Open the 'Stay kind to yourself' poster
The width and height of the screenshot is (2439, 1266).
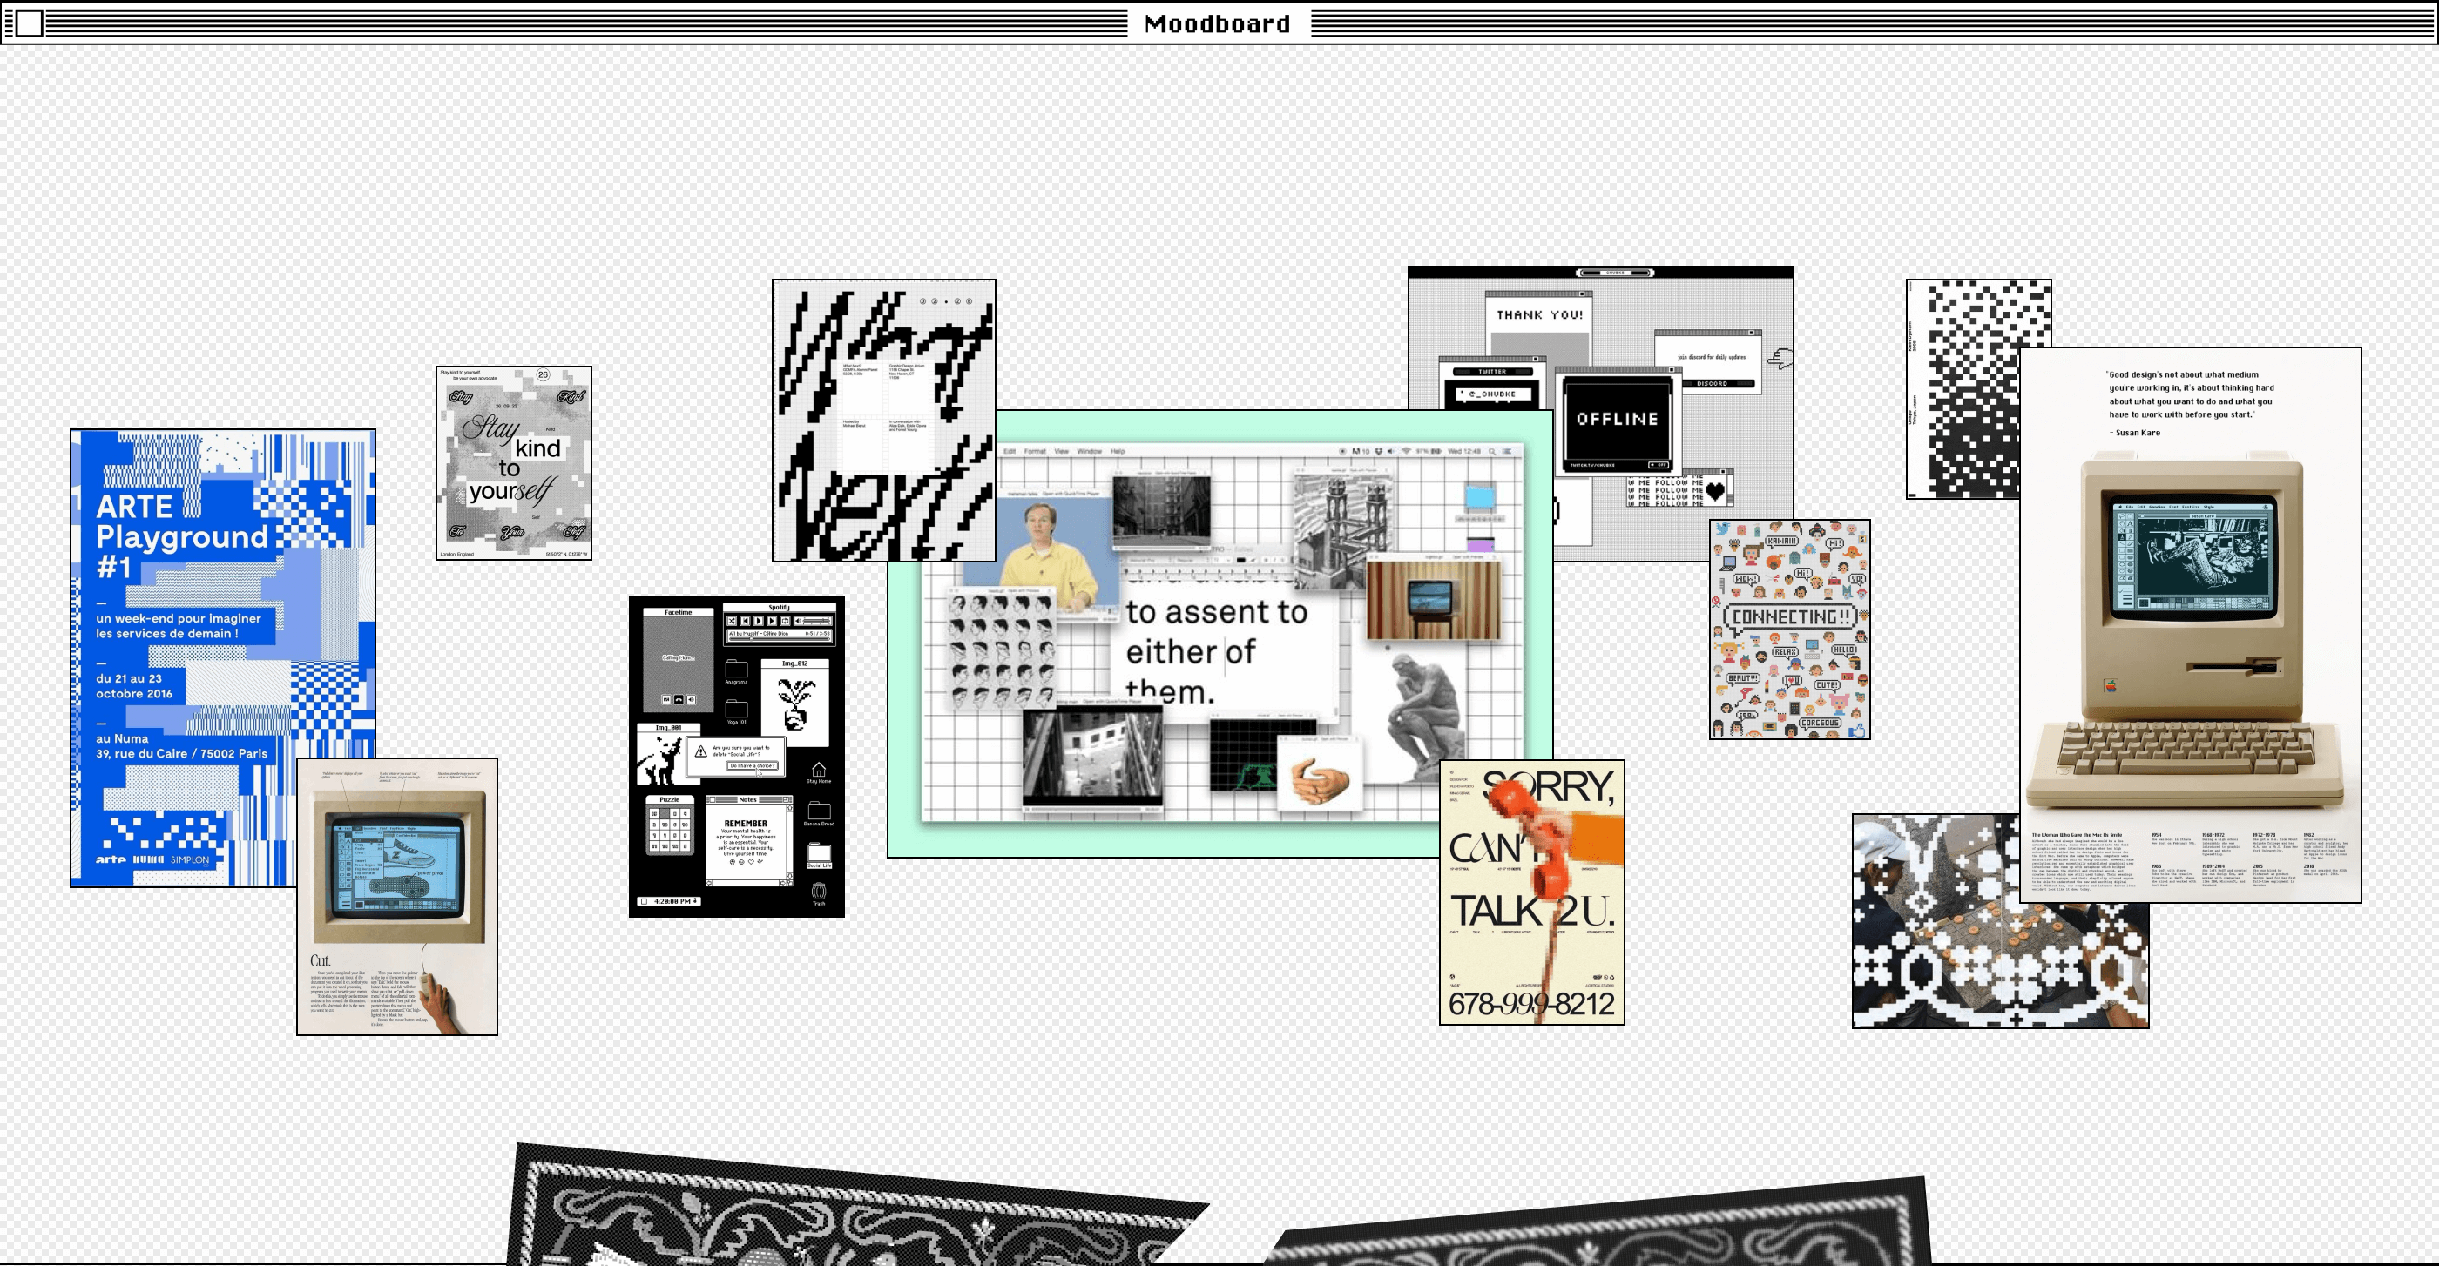[x=513, y=463]
